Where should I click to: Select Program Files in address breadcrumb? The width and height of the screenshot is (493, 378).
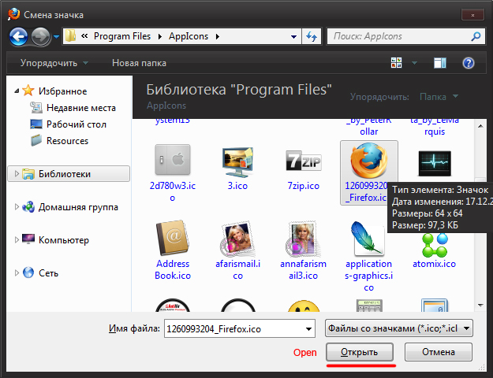pyautogui.click(x=122, y=36)
